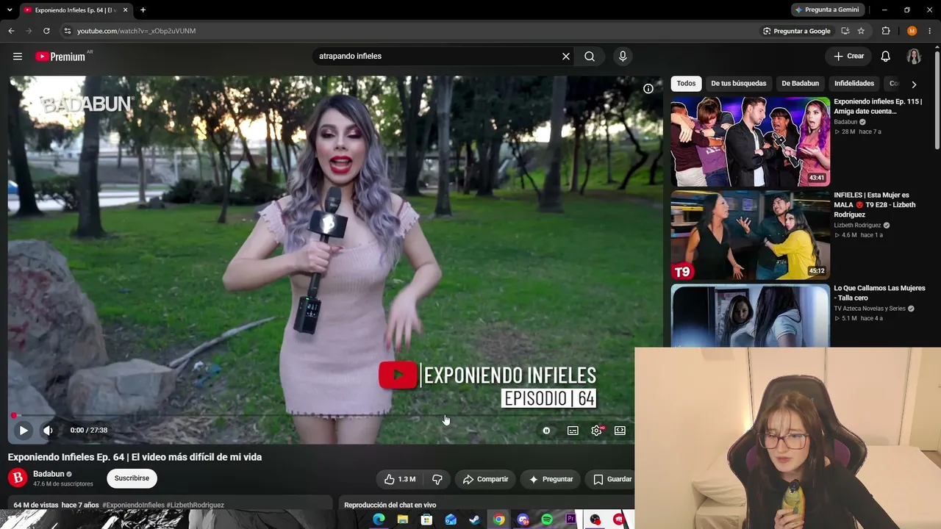Like the video with 1.3 M likes
This screenshot has height=529, width=941.
[x=400, y=479]
